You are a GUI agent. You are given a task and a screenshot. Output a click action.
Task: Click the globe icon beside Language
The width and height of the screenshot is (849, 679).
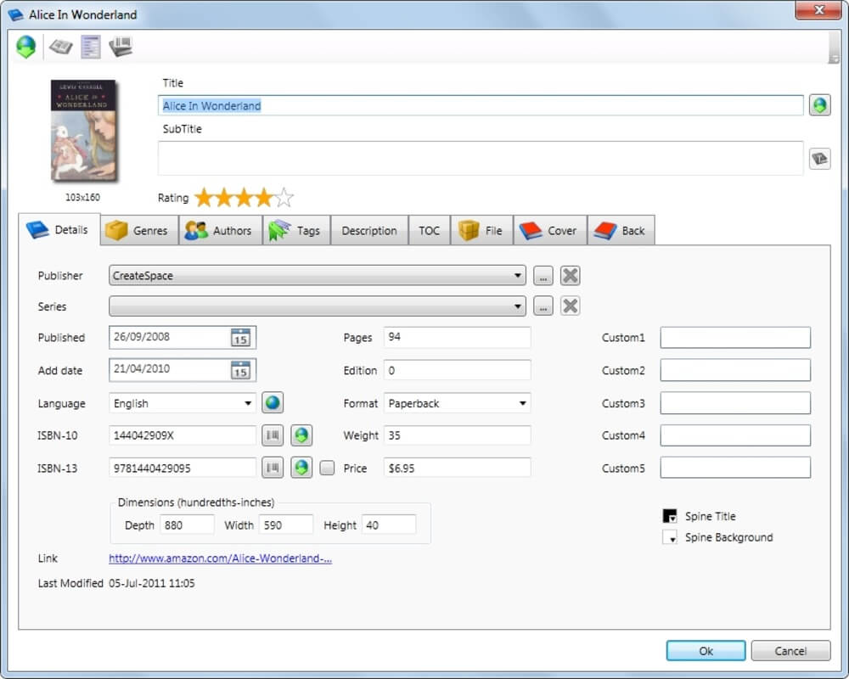272,403
